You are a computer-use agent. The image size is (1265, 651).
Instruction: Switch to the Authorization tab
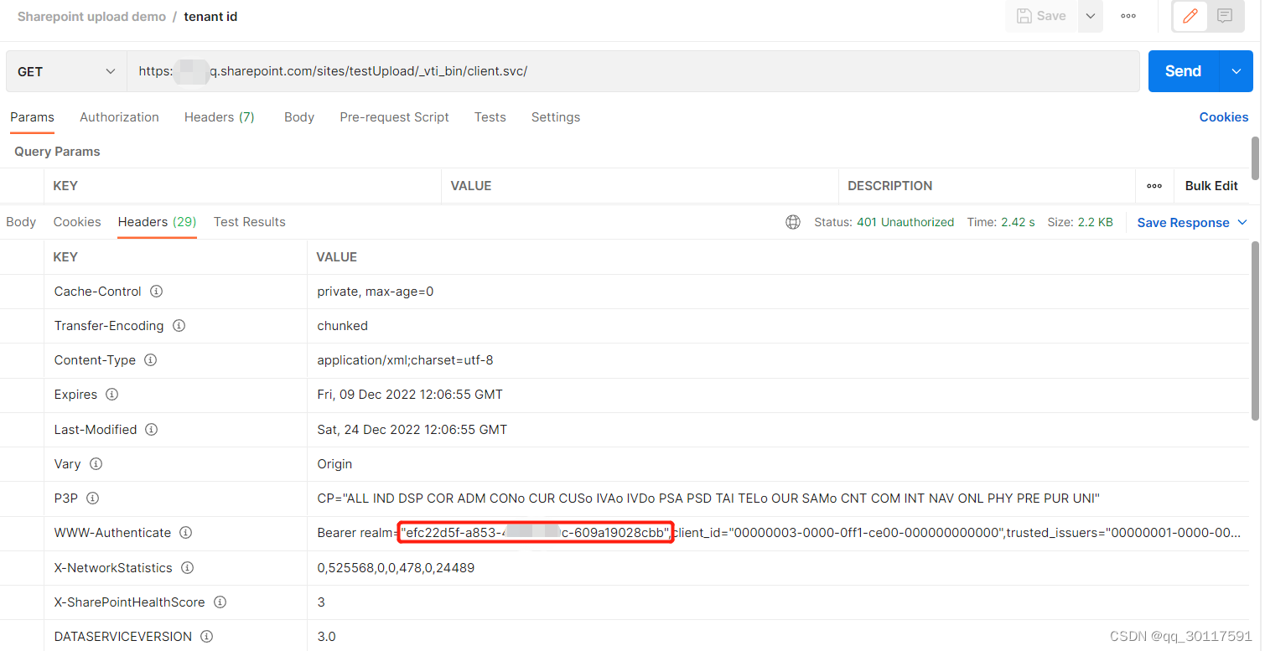pos(119,117)
